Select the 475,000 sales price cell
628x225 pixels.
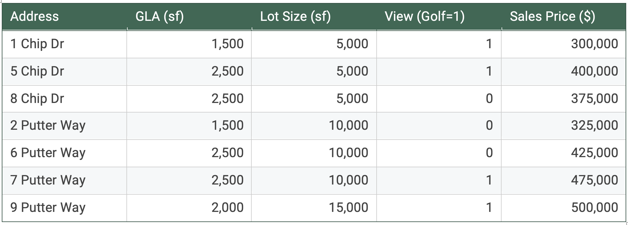(594, 180)
